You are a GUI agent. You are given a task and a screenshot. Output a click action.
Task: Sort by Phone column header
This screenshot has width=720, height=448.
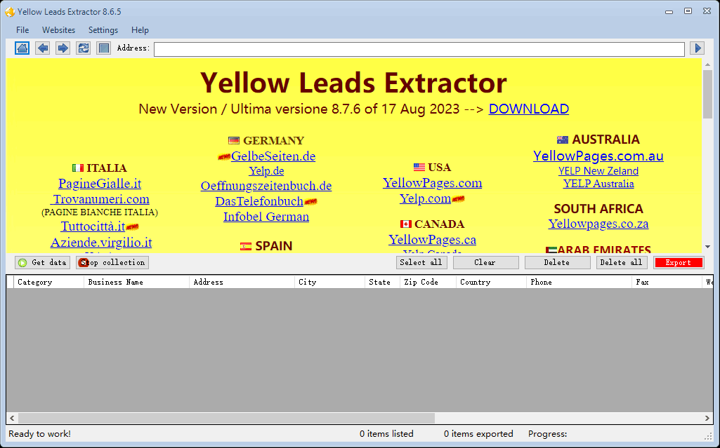tap(579, 282)
